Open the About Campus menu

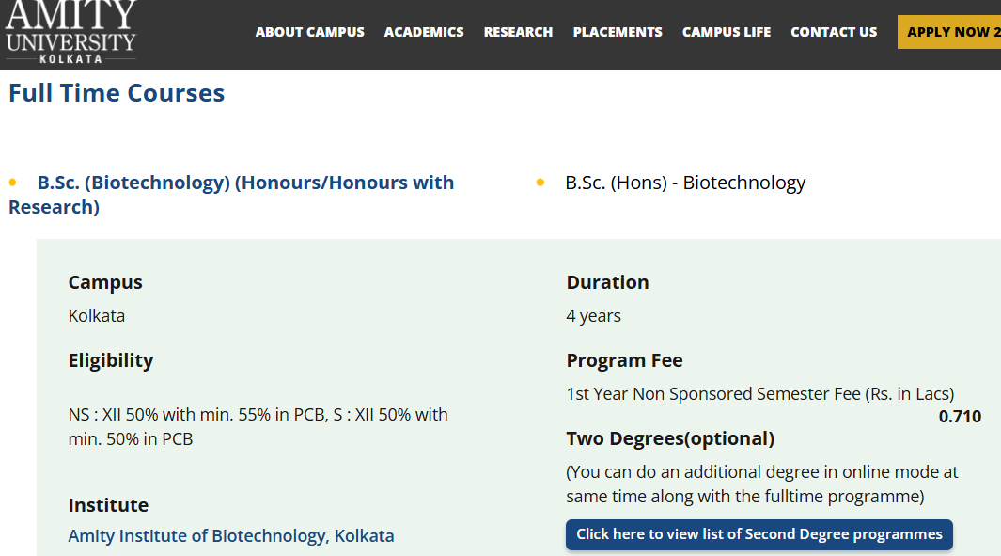(309, 32)
